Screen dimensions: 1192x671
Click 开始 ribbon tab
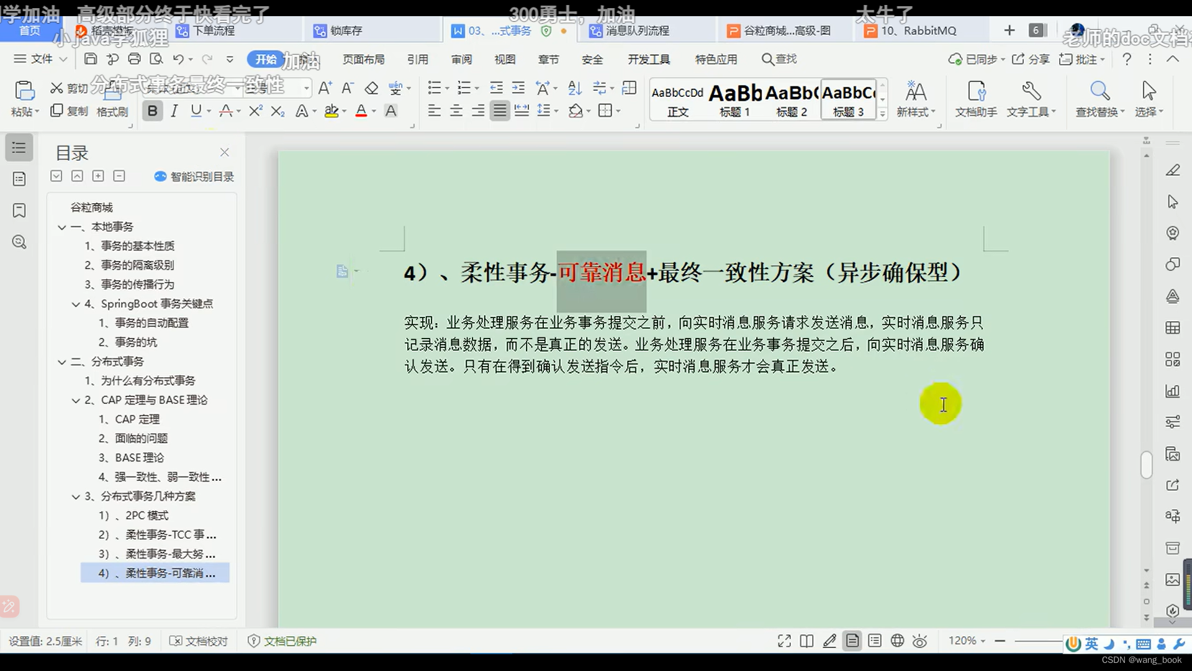coord(266,59)
